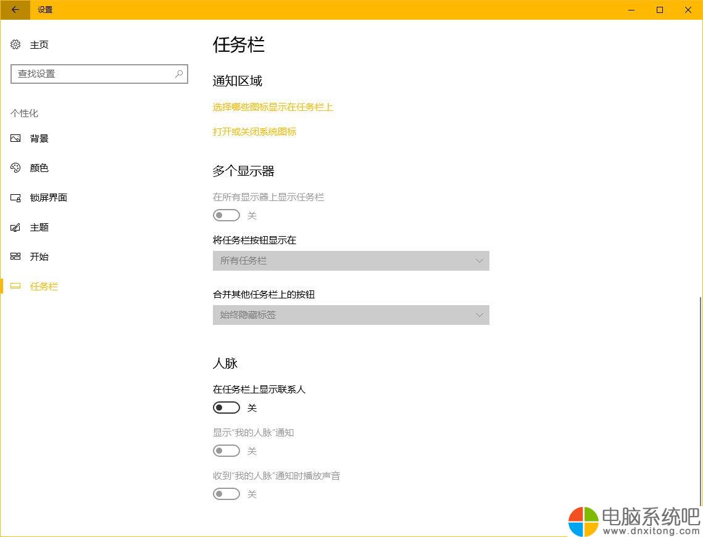The image size is (703, 537).
Task: Click the 任务栏 page heading
Action: [x=238, y=45]
